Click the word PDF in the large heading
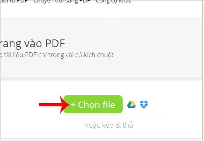204x141 pixels. [55, 43]
